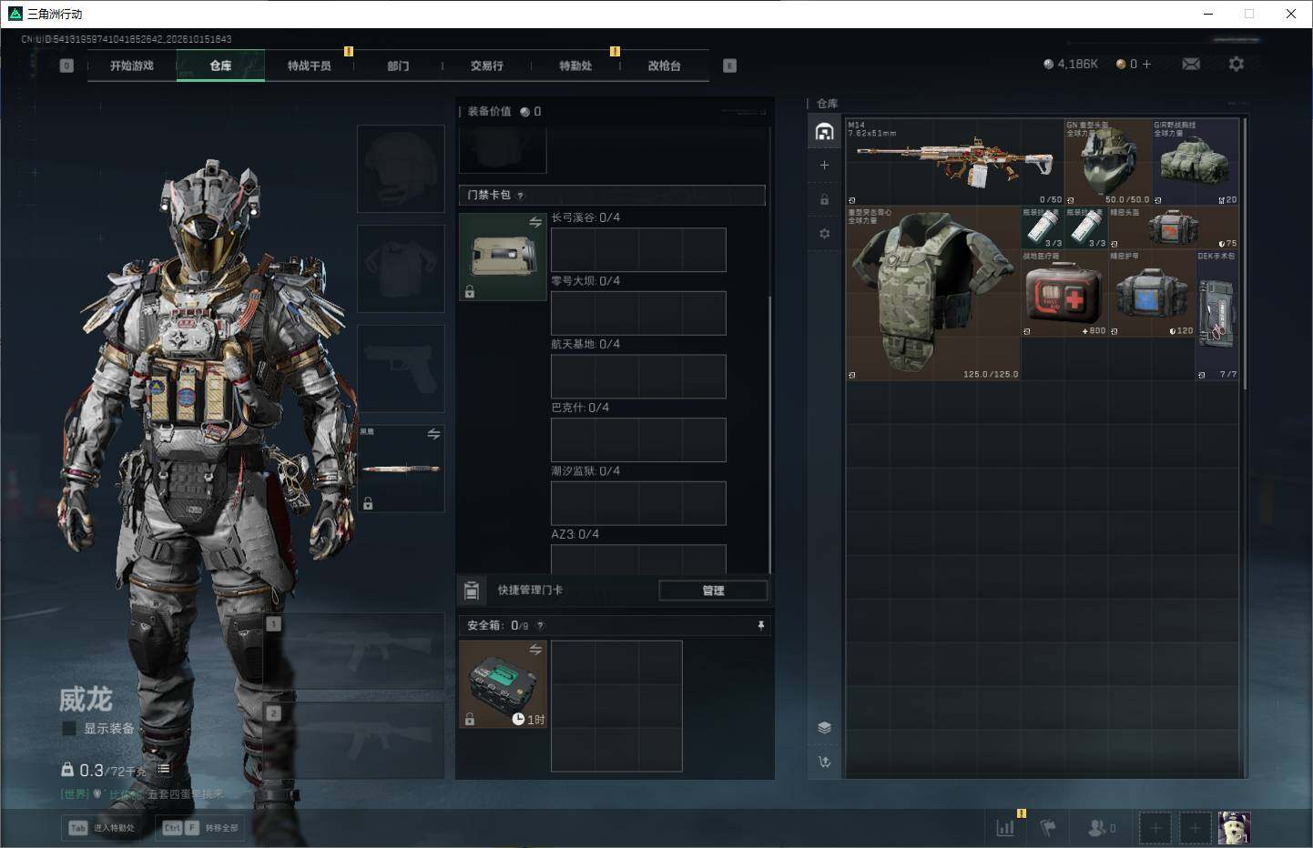The height and width of the screenshot is (848, 1313).
Task: Open the friends list icon at bottom right
Action: (x=1101, y=828)
